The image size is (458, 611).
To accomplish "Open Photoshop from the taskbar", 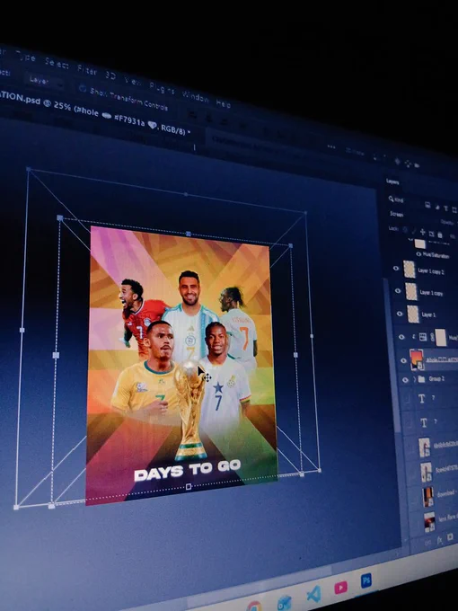I will pos(366,580).
